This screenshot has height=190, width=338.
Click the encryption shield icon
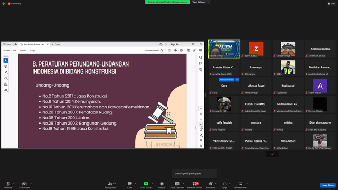pos(4,4)
